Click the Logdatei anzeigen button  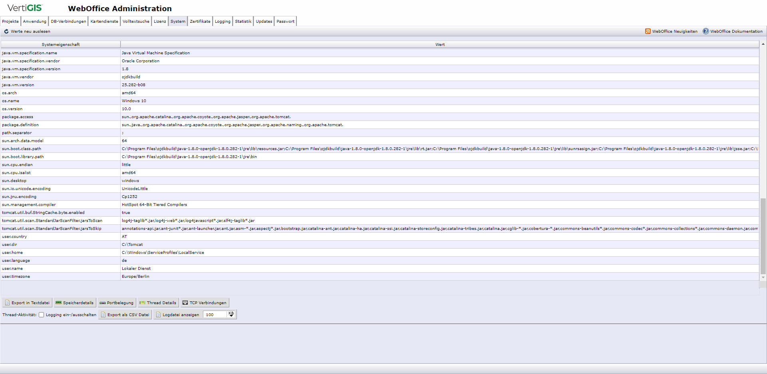click(x=178, y=315)
